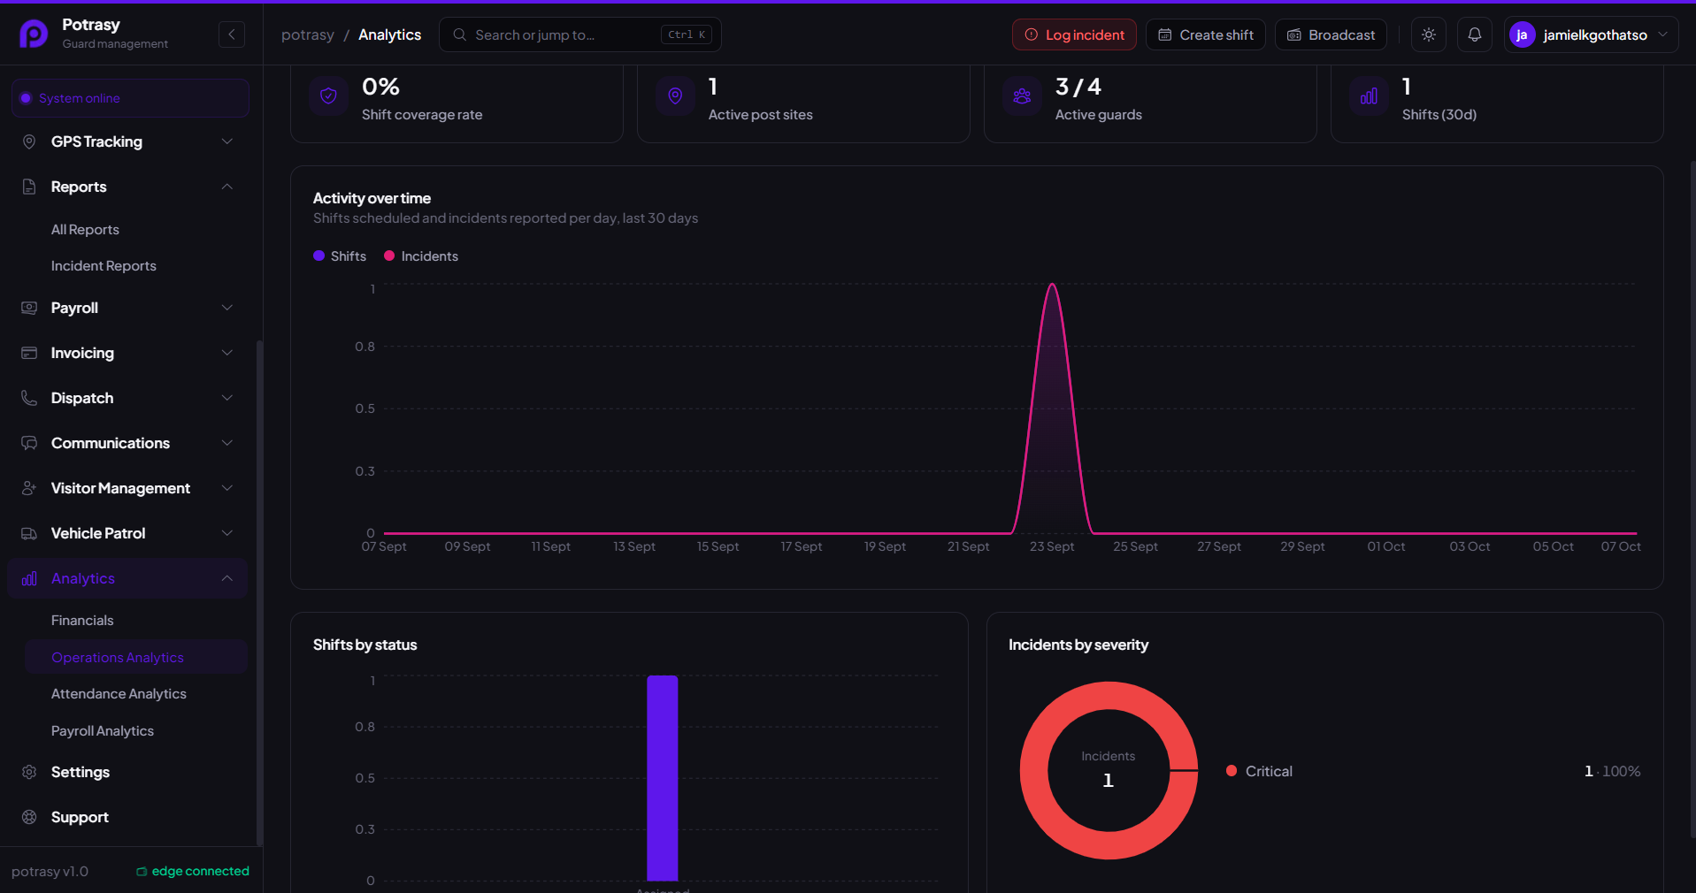Click the Dispatch phone icon
This screenshot has height=893, width=1696.
pyautogui.click(x=29, y=398)
